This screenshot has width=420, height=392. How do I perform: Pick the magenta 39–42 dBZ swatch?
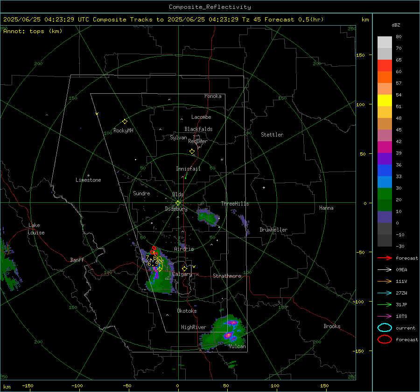point(385,147)
